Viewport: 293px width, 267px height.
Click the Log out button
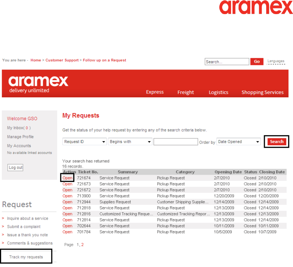tap(16, 168)
